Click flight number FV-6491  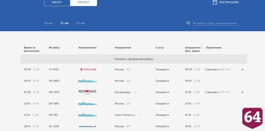pyautogui.click(x=54, y=69)
